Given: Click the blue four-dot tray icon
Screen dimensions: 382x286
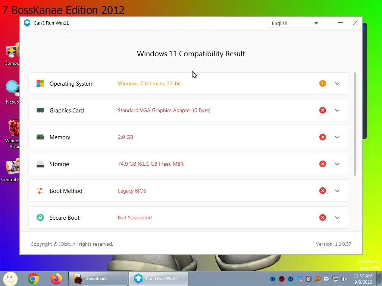Looking at the screenshot, I should [x=290, y=279].
